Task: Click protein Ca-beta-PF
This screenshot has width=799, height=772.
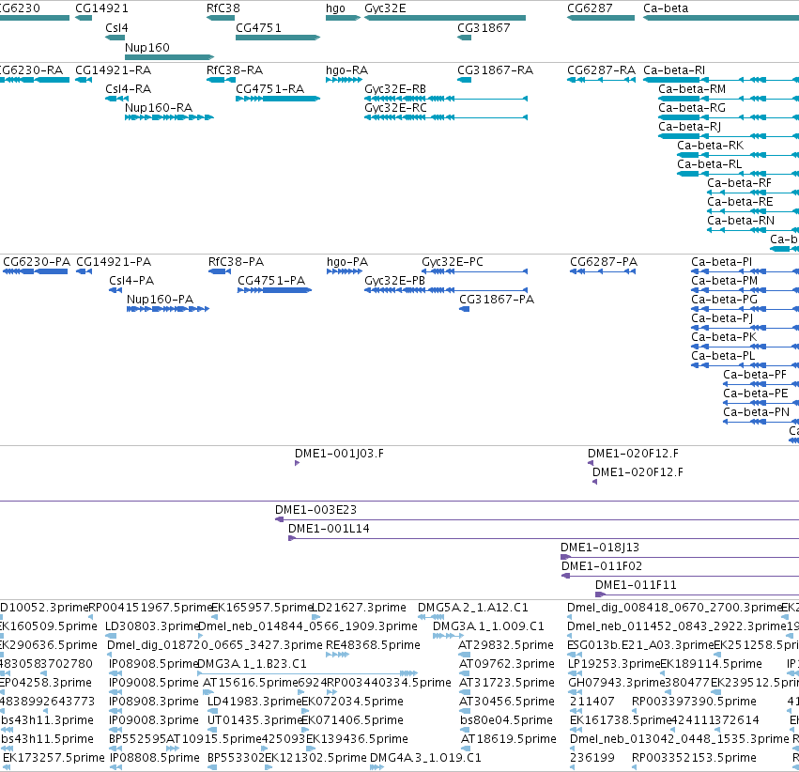Action: 761,384
